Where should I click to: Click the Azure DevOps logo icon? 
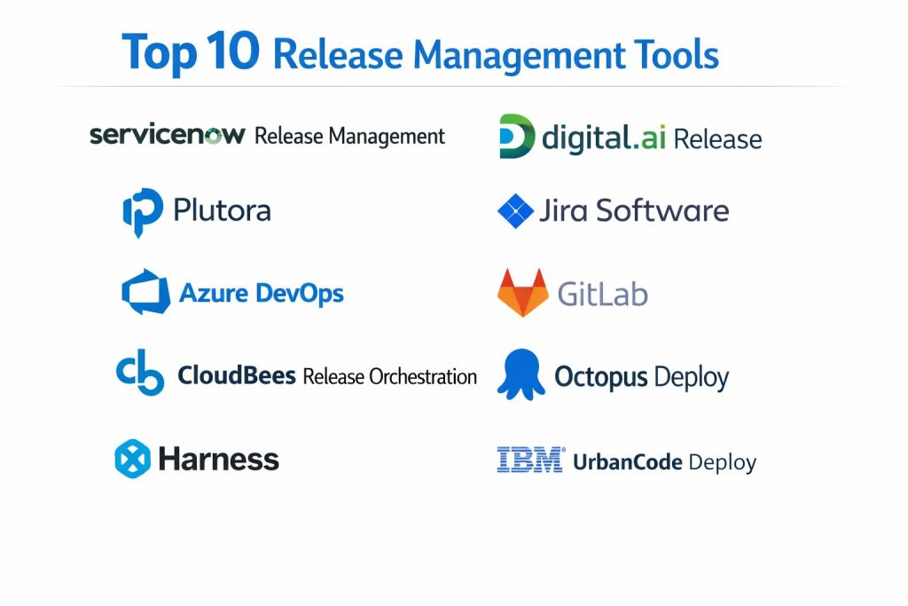(x=145, y=292)
